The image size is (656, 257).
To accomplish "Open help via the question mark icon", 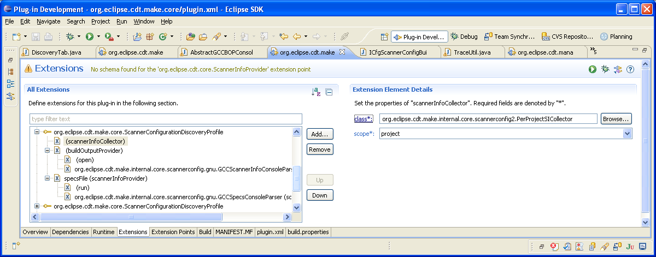I will [630, 69].
